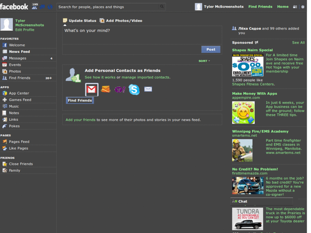The image size is (311, 233).
Task: Click the smiley app ad thumbnail
Action: [x=243, y=113]
